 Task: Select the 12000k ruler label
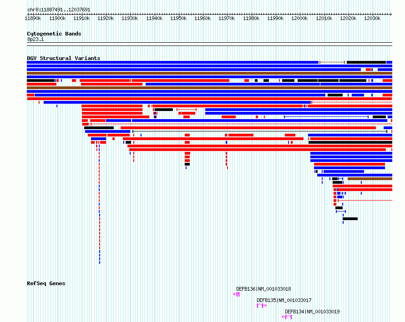point(299,18)
